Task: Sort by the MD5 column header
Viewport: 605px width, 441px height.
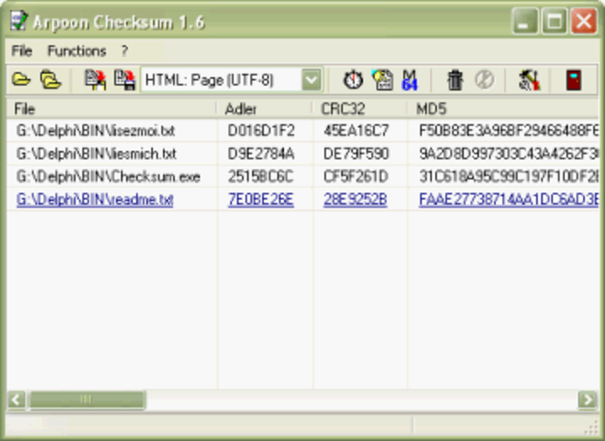Action: 503,109
